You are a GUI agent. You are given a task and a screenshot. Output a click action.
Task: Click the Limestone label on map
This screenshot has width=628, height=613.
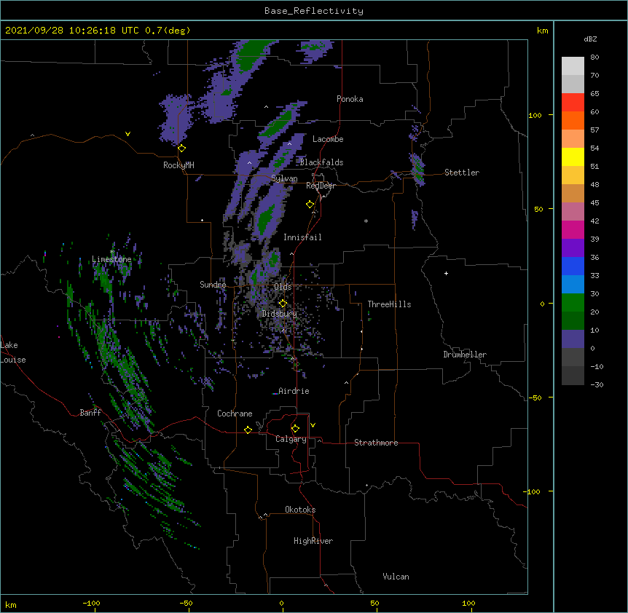[x=111, y=259]
